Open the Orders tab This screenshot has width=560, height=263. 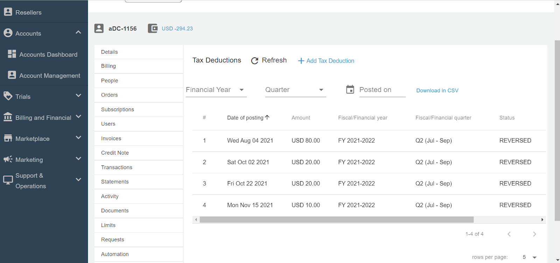coord(139,95)
